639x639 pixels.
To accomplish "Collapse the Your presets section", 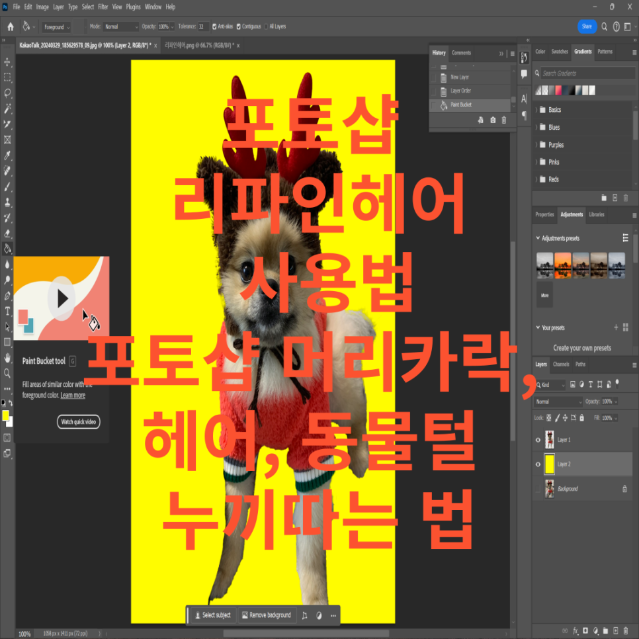I will (x=538, y=327).
